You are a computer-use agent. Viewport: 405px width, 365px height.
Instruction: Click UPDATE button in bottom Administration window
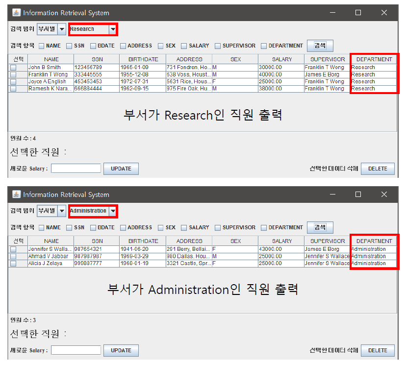pos(121,350)
